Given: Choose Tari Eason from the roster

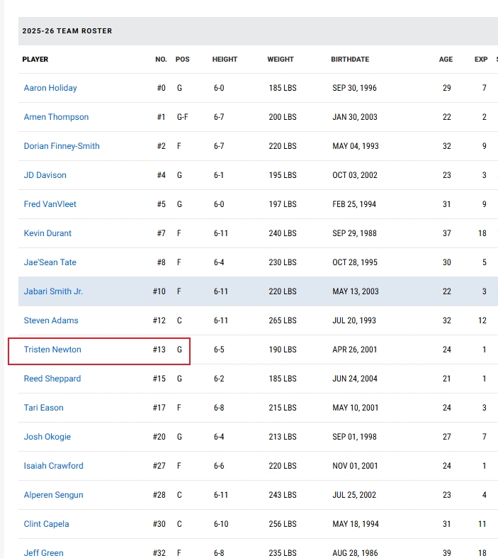Looking at the screenshot, I should (x=44, y=408).
